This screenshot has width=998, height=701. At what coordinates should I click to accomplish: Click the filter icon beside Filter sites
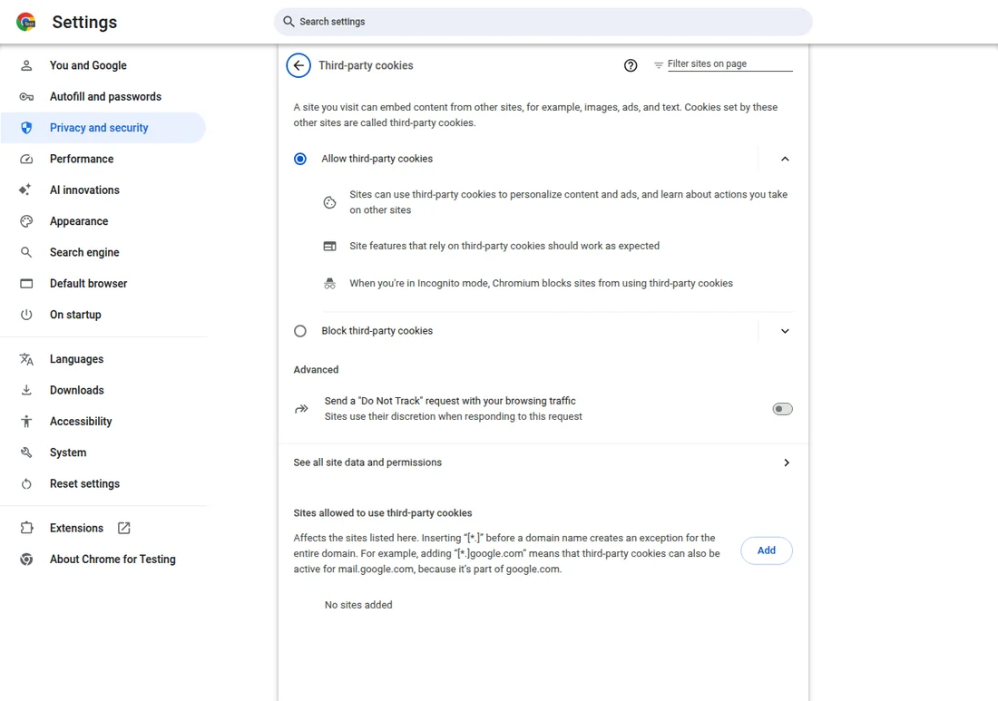point(658,65)
